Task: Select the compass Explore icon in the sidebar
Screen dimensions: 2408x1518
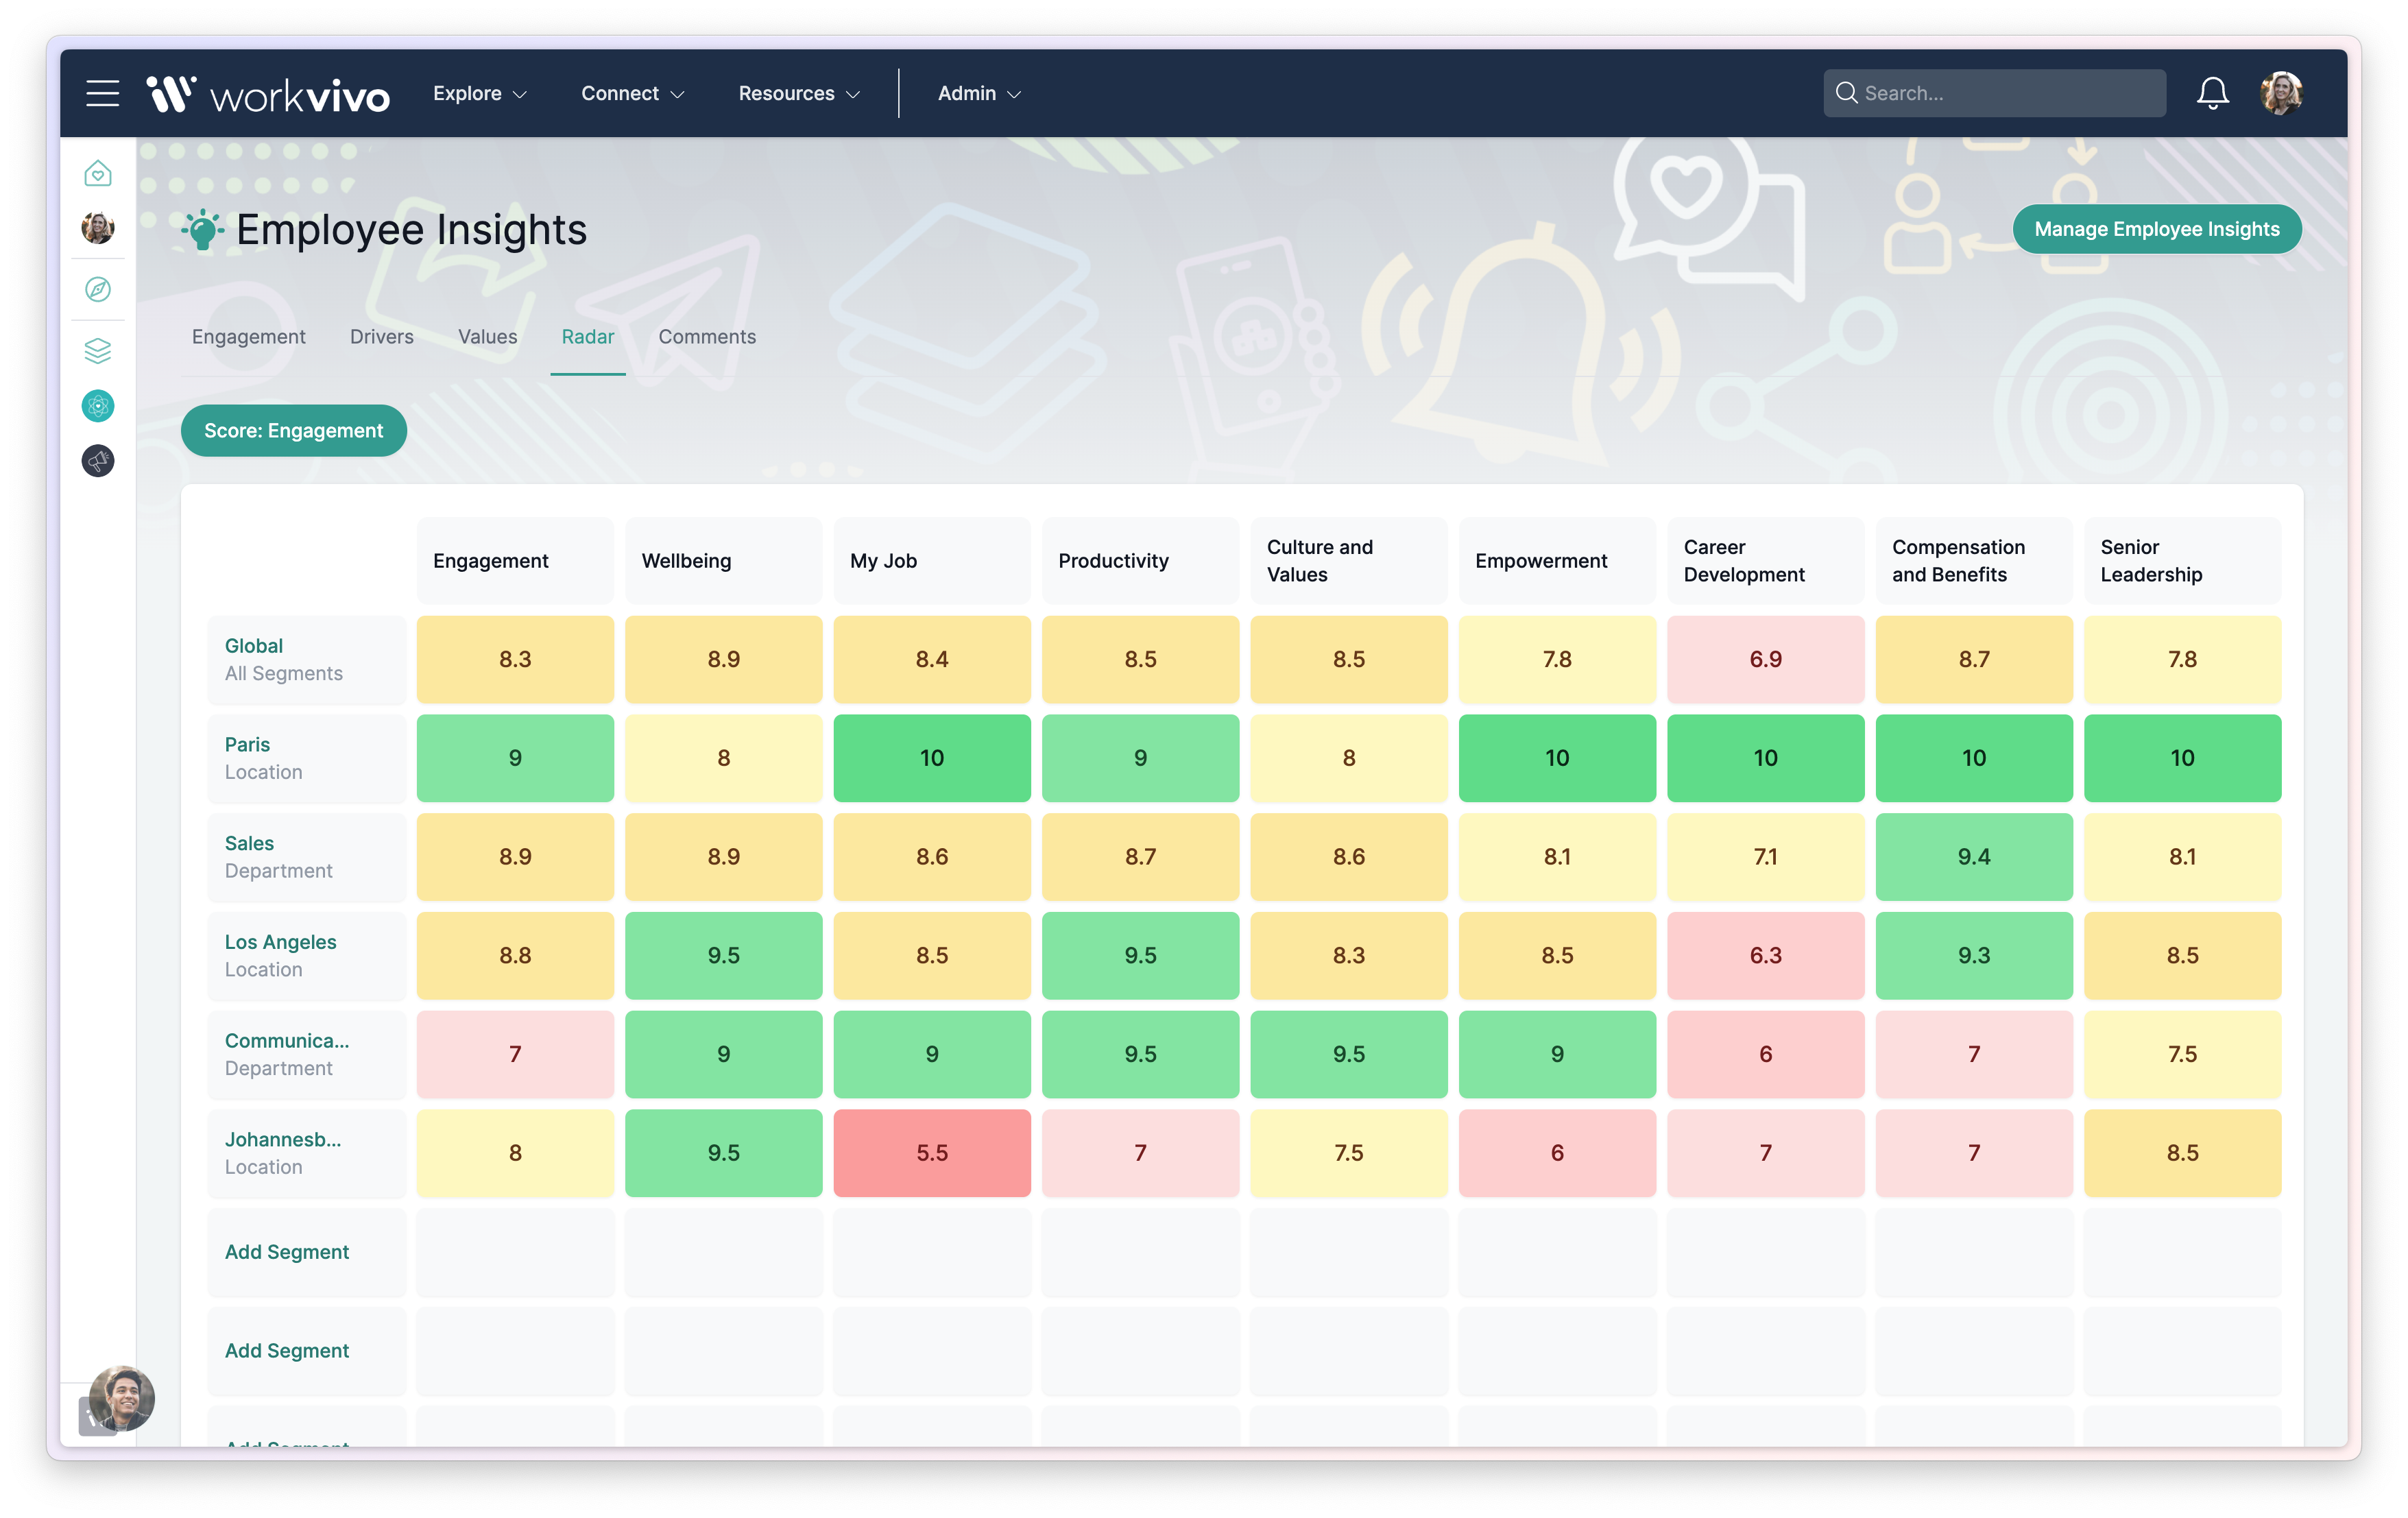Action: pos(97,289)
